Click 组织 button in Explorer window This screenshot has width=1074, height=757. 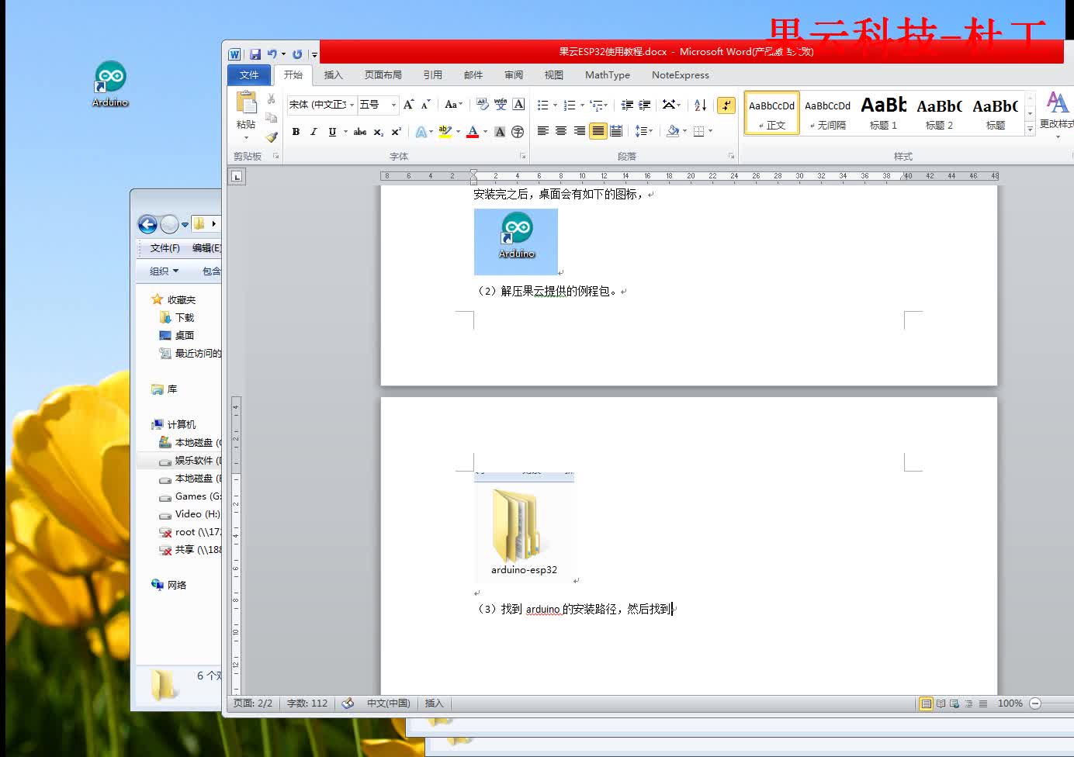(x=165, y=271)
